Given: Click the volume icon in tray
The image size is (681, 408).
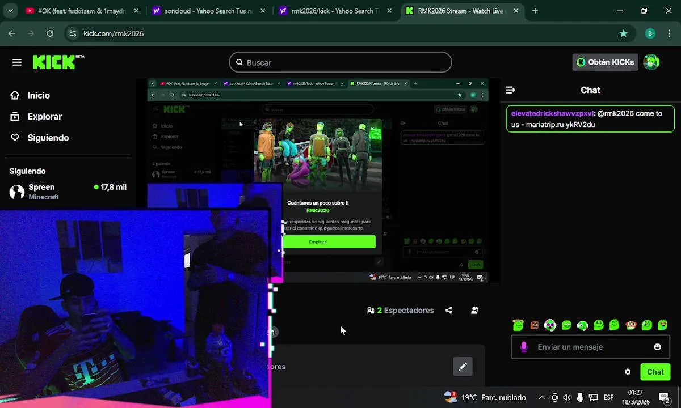Looking at the screenshot, I should (567, 397).
